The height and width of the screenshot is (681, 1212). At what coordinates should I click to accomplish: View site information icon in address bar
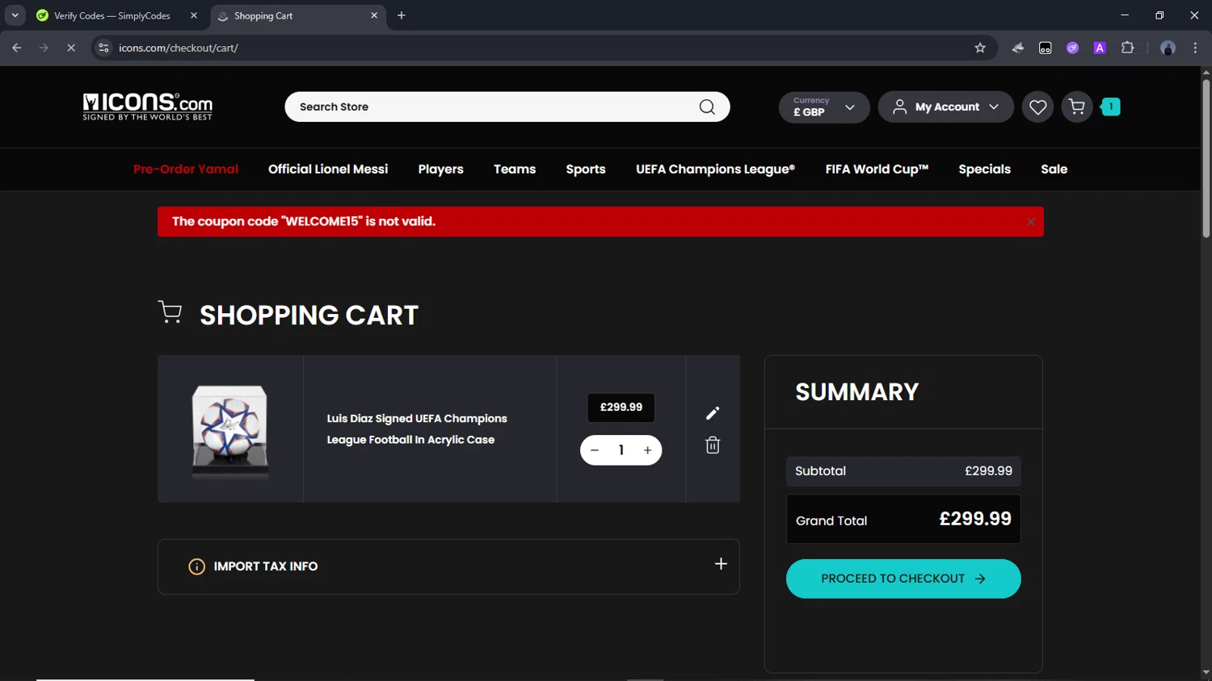103,48
